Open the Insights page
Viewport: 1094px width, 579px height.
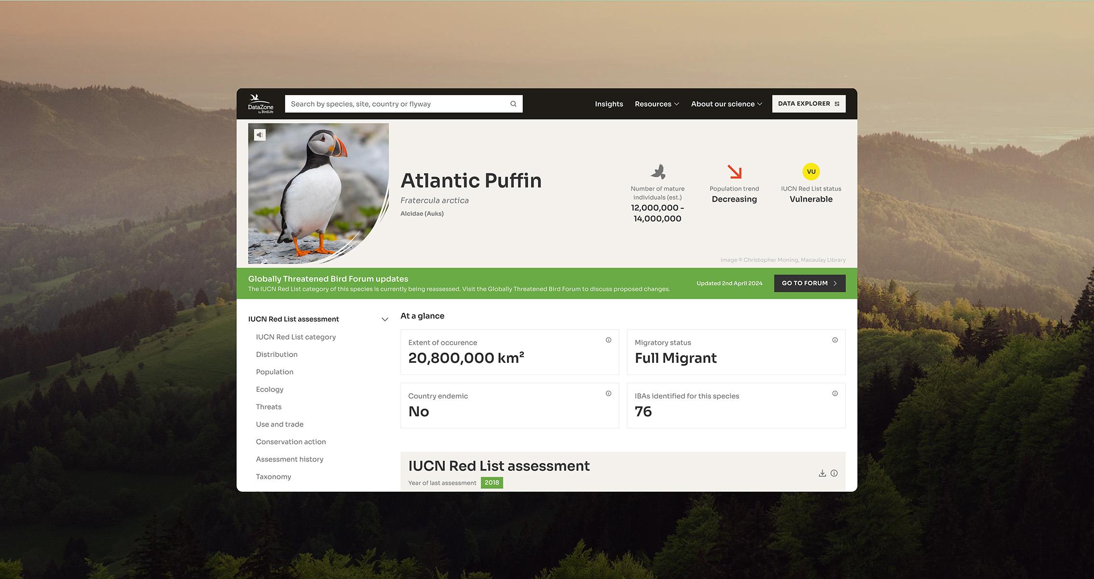609,104
